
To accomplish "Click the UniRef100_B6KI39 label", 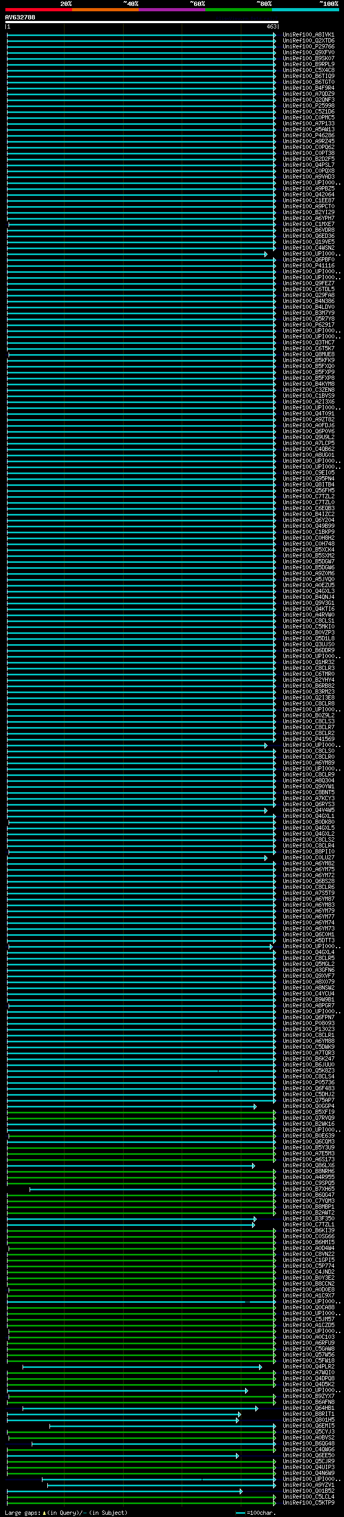I will (308, 1230).
